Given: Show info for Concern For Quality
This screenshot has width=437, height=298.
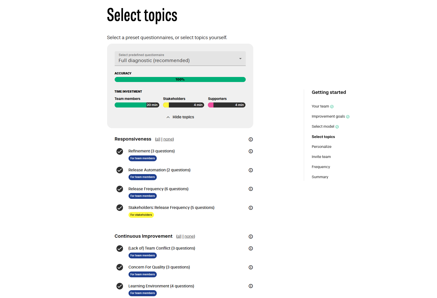Looking at the screenshot, I should (x=251, y=267).
